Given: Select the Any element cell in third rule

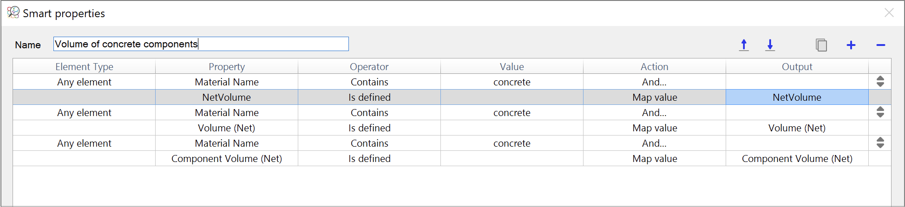Looking at the screenshot, I should (x=84, y=143).
